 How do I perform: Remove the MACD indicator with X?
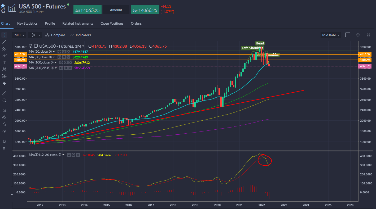tap(78, 155)
